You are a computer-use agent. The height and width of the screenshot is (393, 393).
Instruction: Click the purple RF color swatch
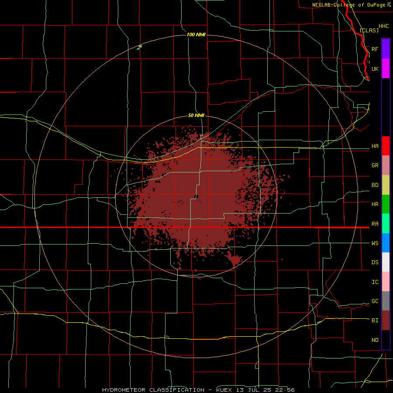(386, 49)
